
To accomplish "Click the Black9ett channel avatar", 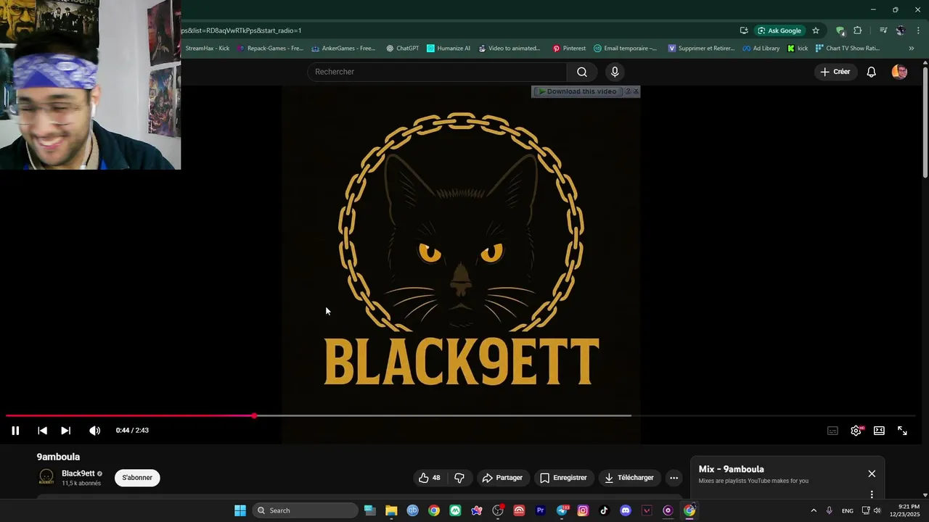I will [x=46, y=477].
